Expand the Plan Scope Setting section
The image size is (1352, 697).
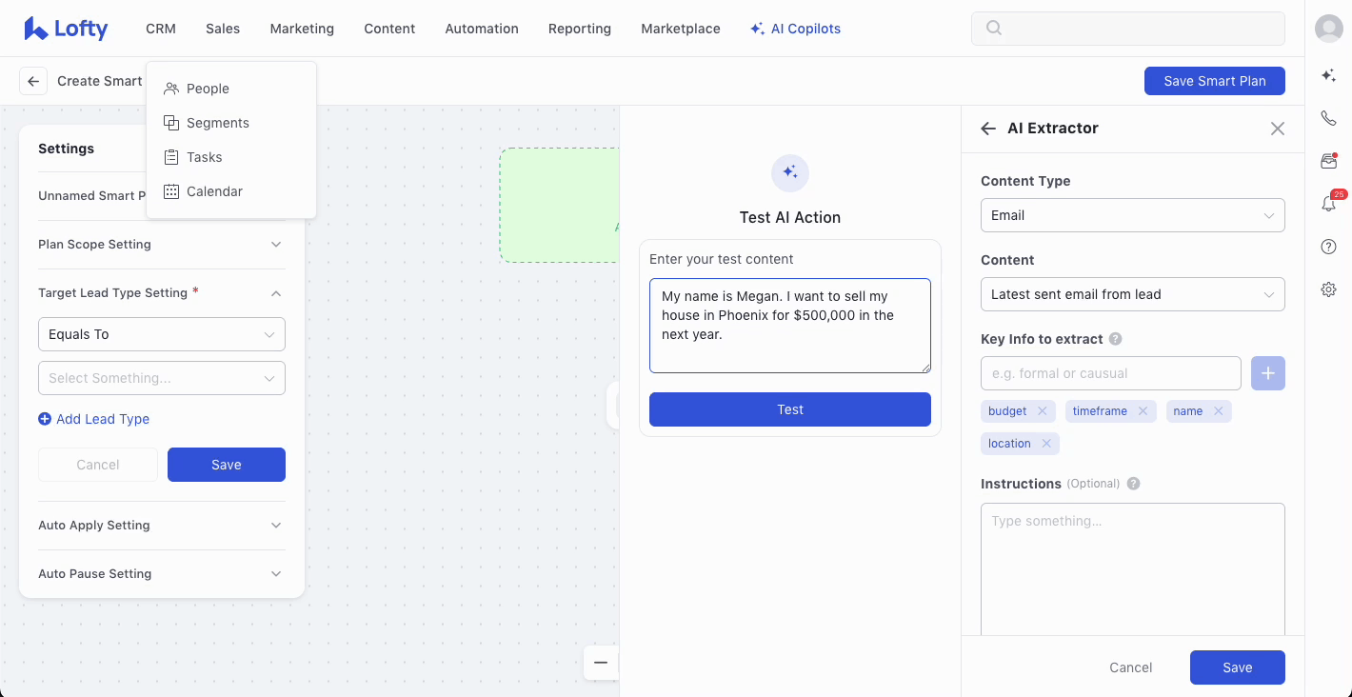click(161, 245)
